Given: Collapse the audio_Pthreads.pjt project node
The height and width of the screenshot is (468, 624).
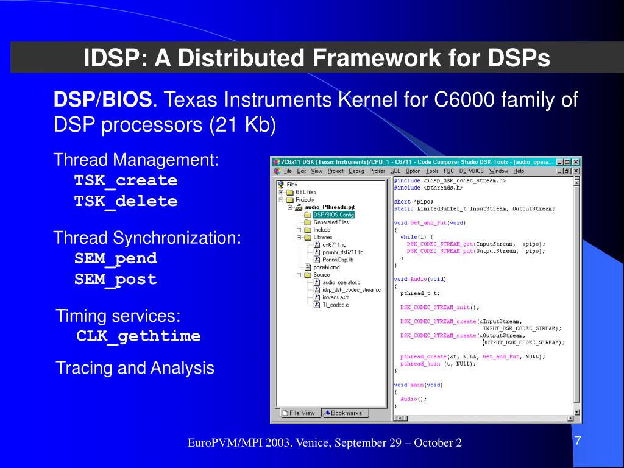Looking at the screenshot, I should pos(290,207).
